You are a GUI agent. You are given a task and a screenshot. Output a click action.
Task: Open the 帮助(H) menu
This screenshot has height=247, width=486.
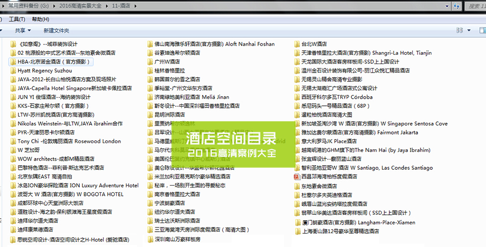tap(40, 19)
